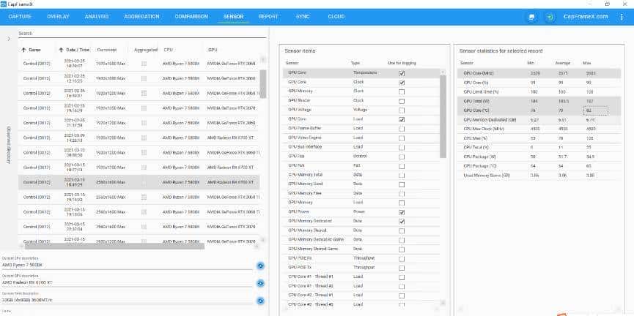Switch to the CAPTURE tab

20,17
